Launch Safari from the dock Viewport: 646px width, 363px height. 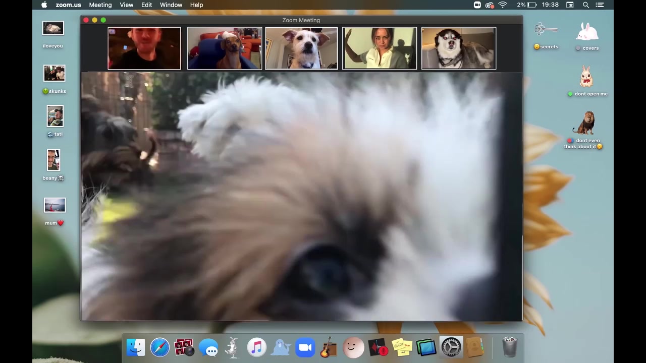(160, 348)
